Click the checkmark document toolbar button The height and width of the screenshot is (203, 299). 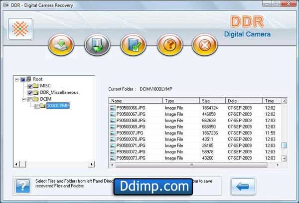point(133,45)
